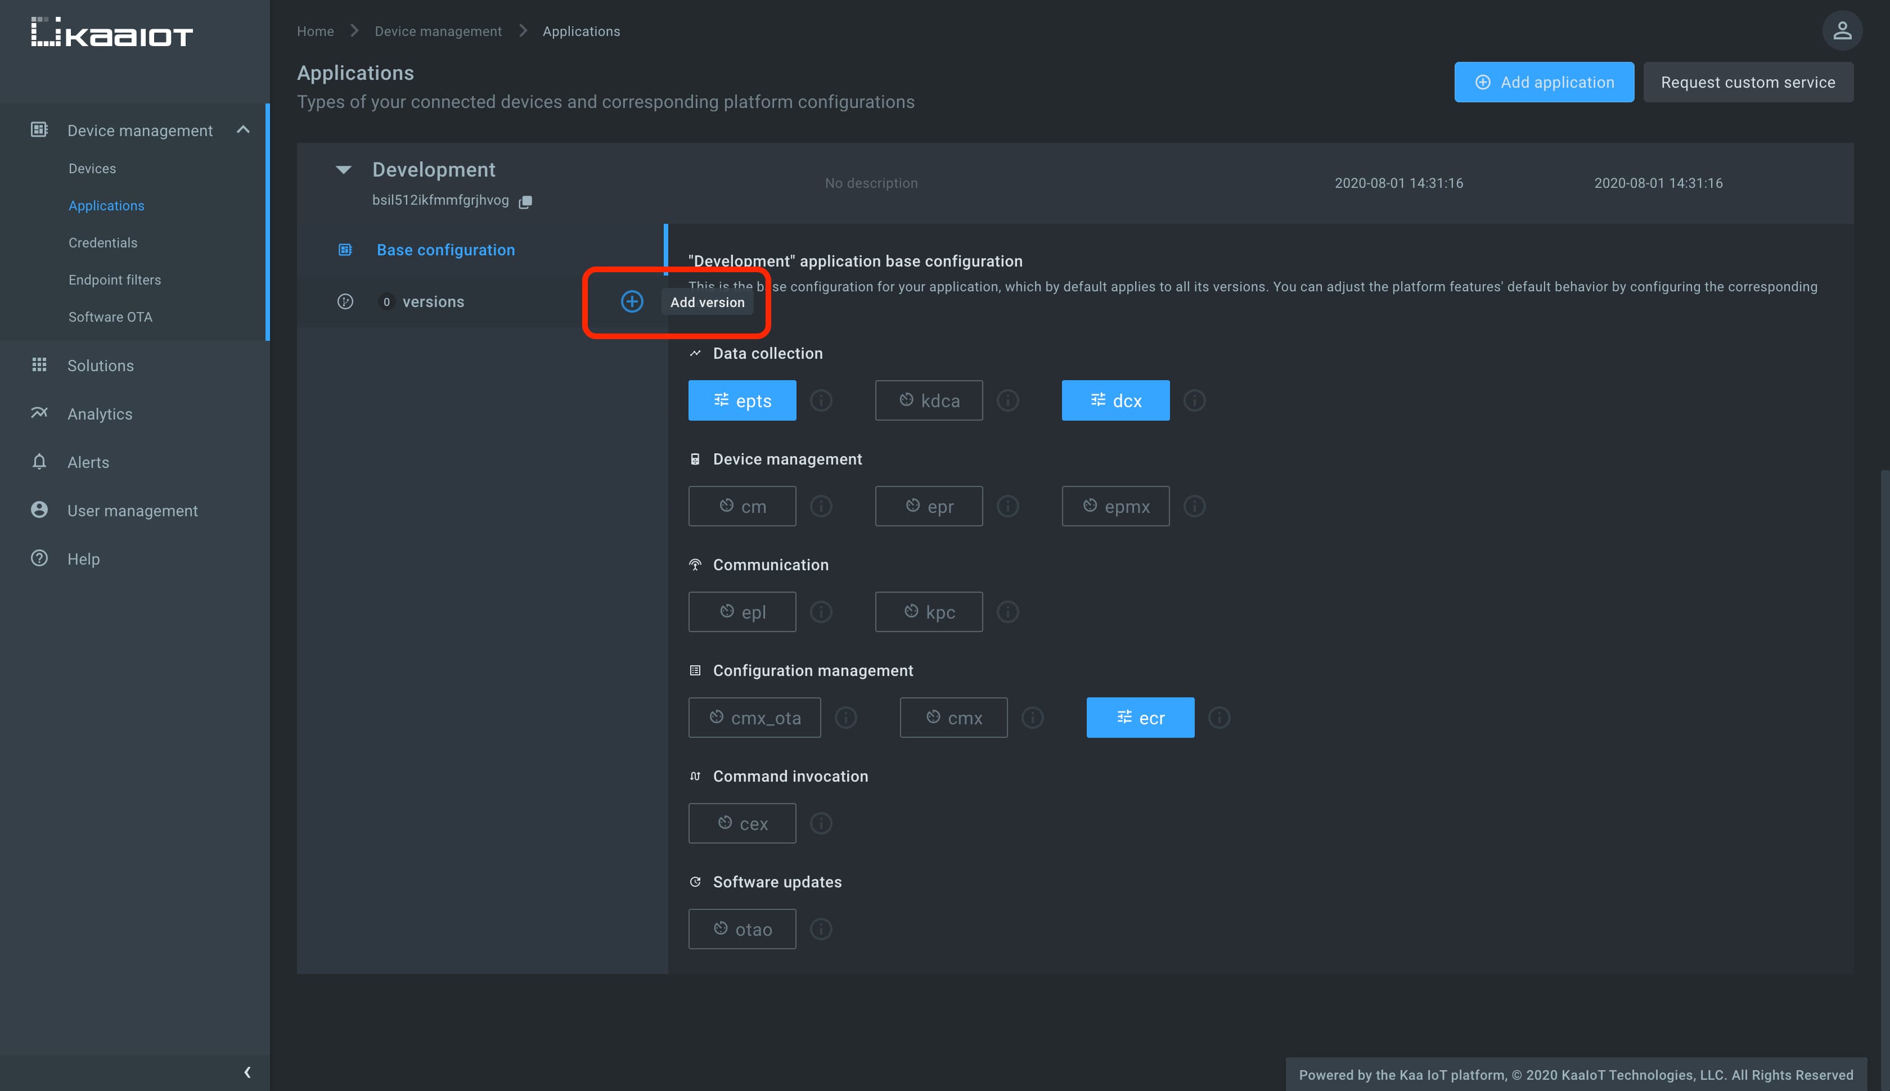Click the Development application name
This screenshot has height=1091, width=1890.
click(x=434, y=169)
